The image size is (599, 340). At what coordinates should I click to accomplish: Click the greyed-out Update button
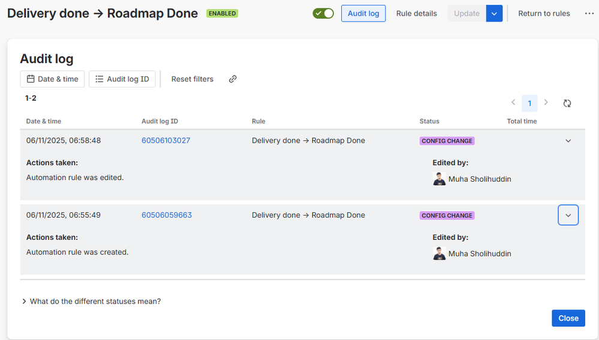point(467,13)
